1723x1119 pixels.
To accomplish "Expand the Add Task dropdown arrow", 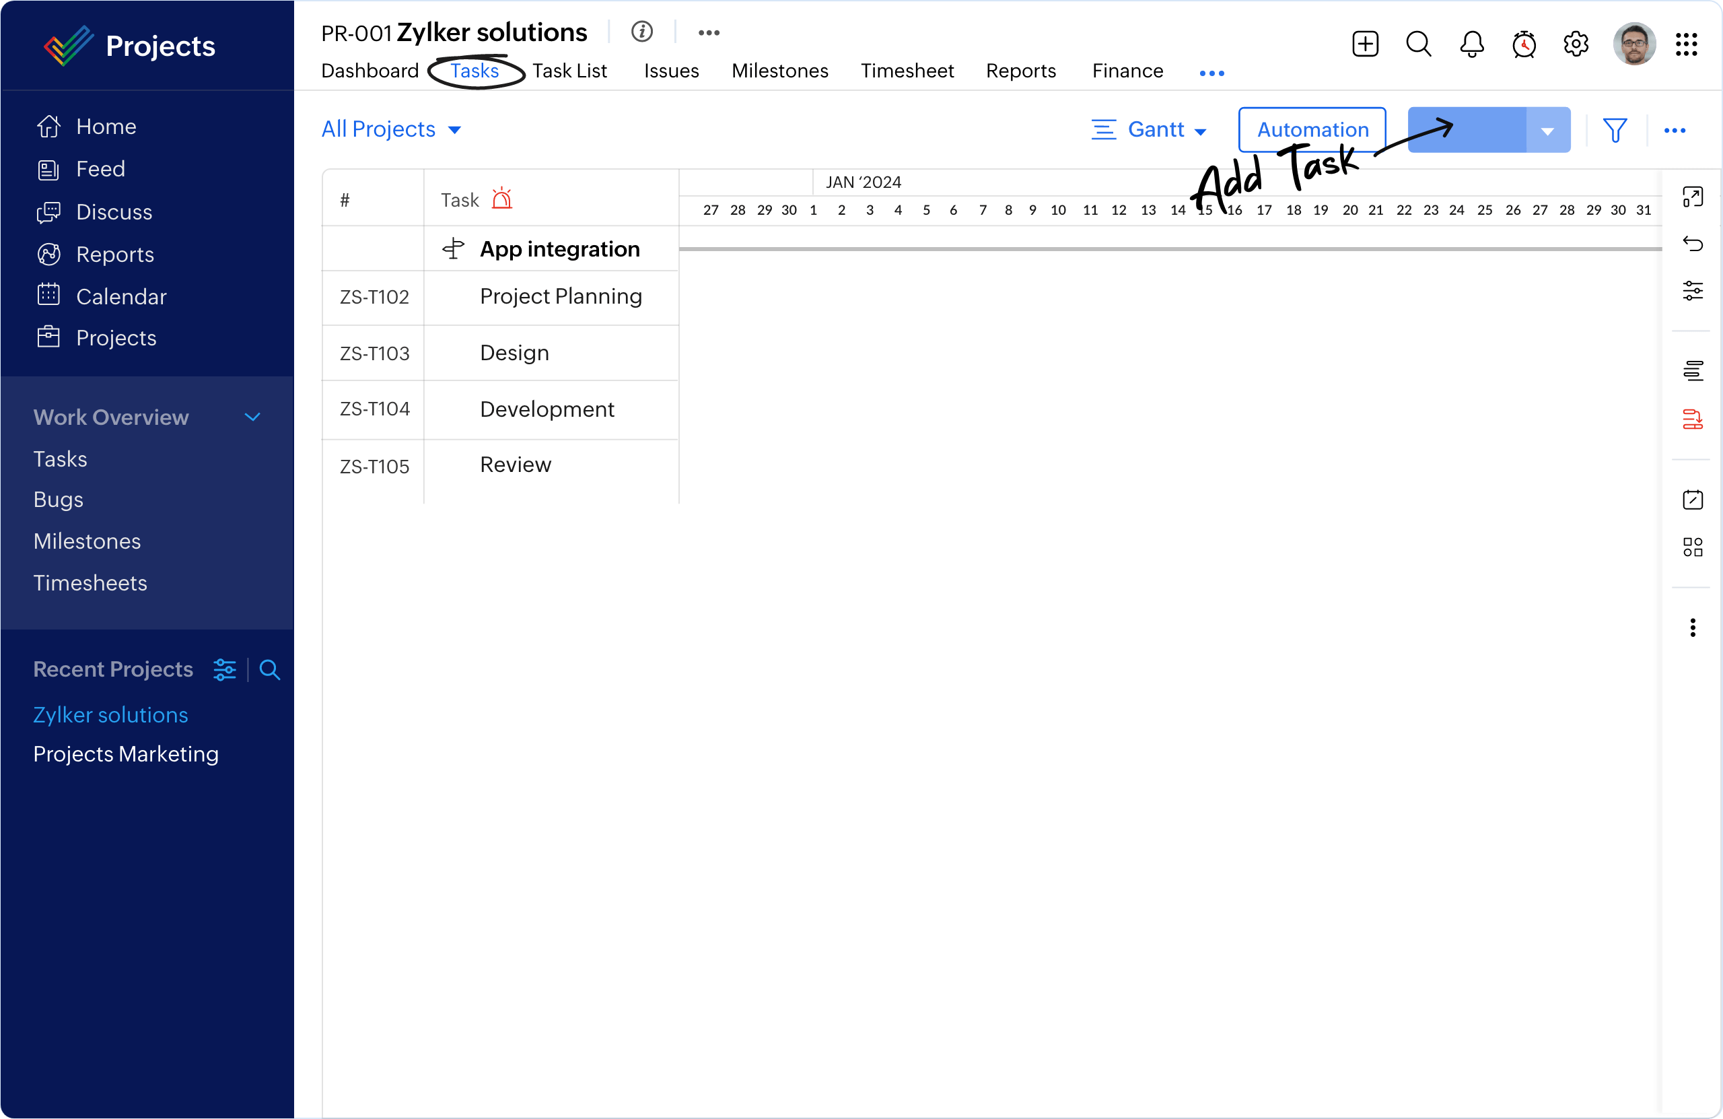I will 1549,129.
